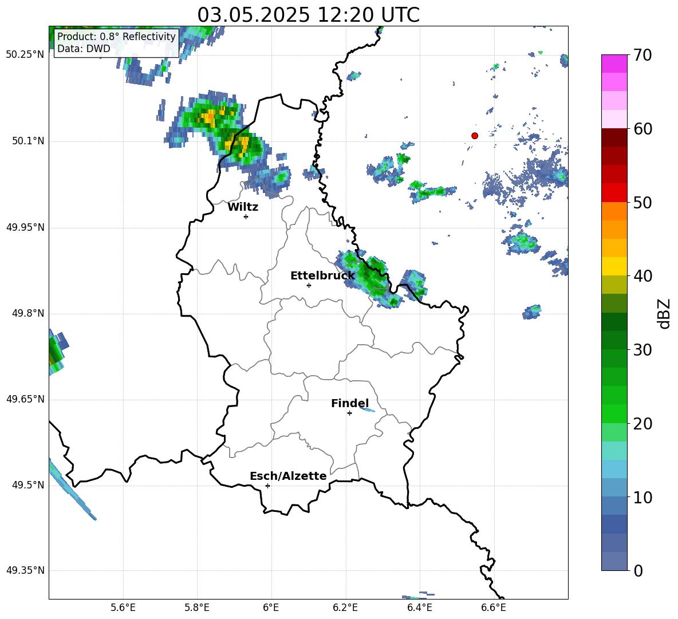Image resolution: width=678 pixels, height=619 pixels.
Task: Click the colorbar tick label 30
Action: coord(642,350)
